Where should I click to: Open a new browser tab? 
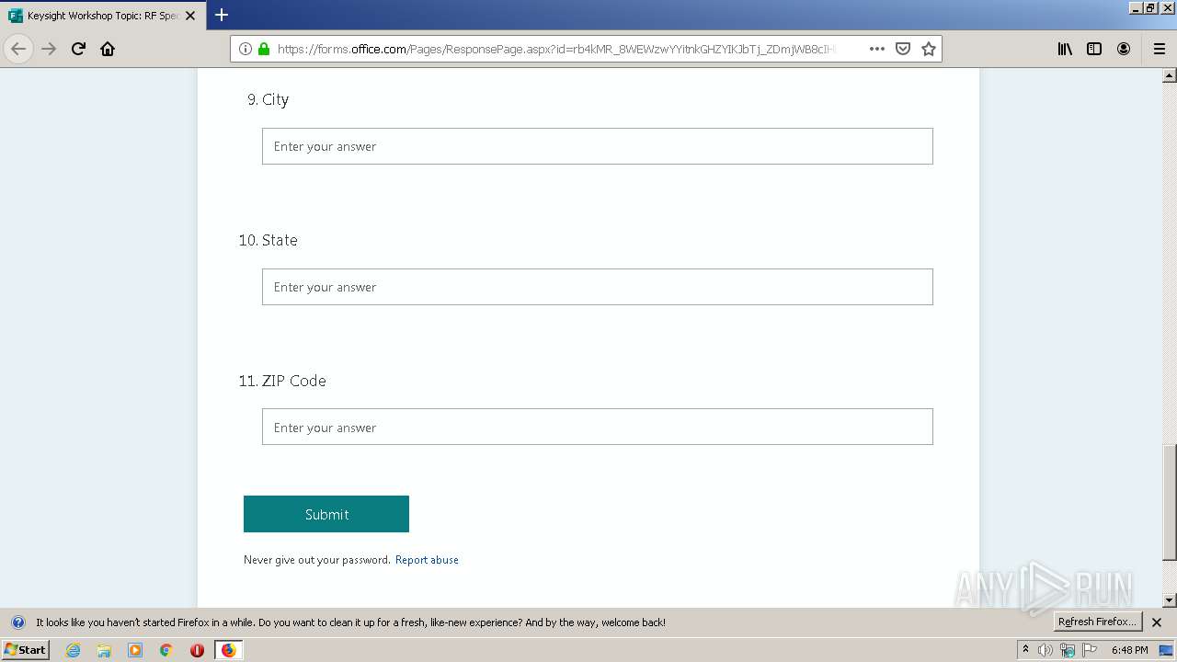tap(222, 15)
